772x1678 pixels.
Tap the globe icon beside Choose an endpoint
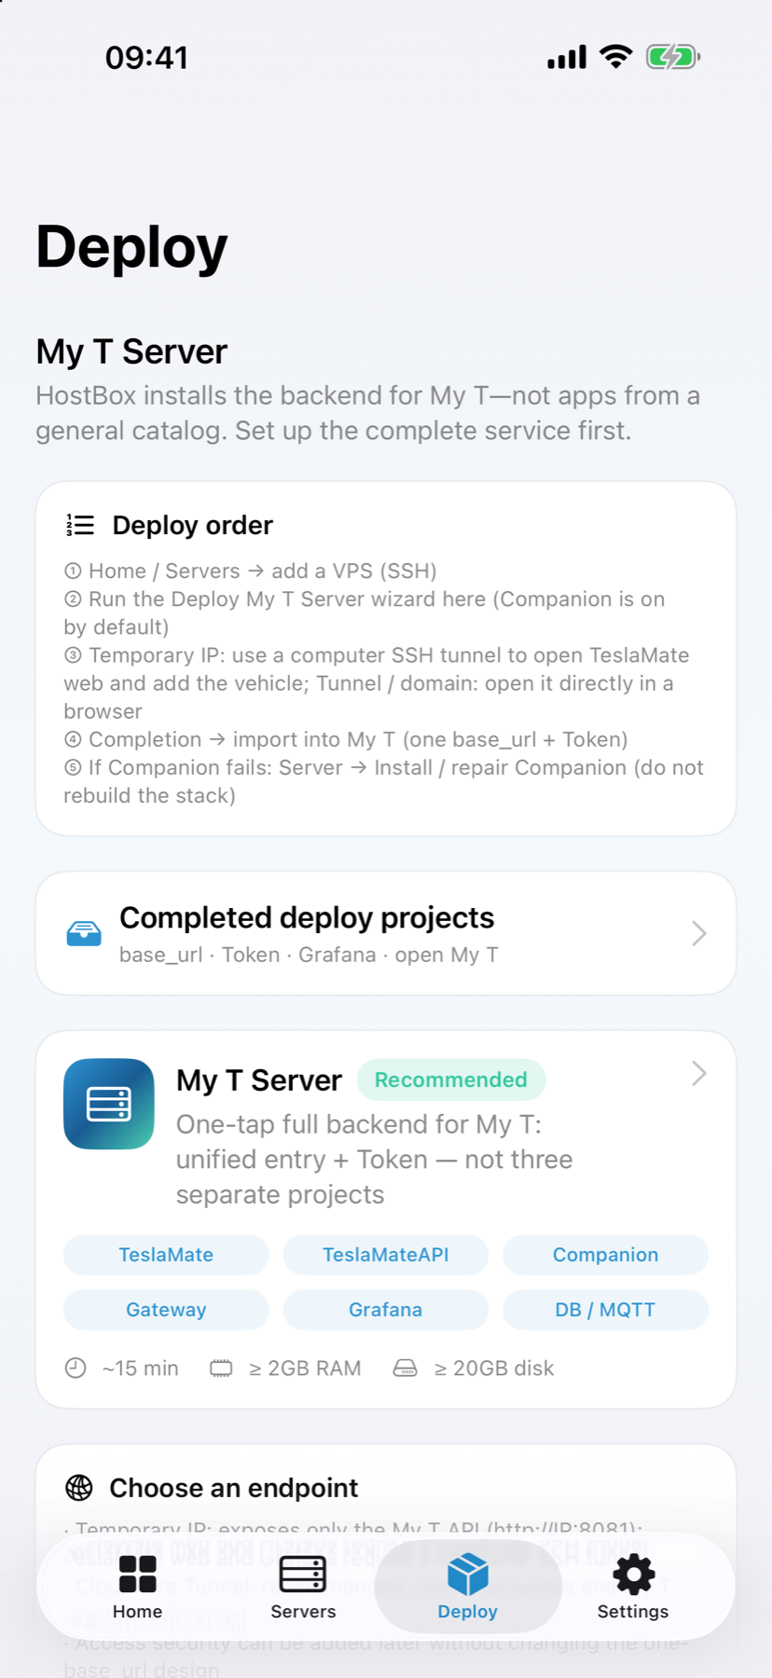(79, 1488)
